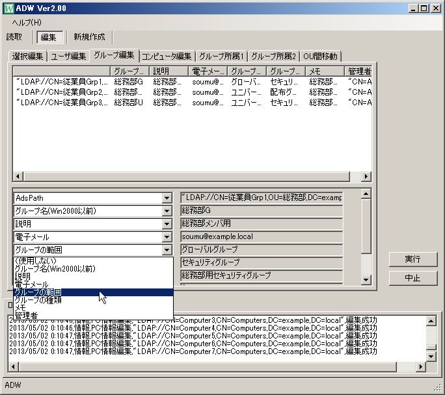Click the セキュリティグループ value field
Image resolution: width=445 pixels, height=395 pixels.
[262, 262]
